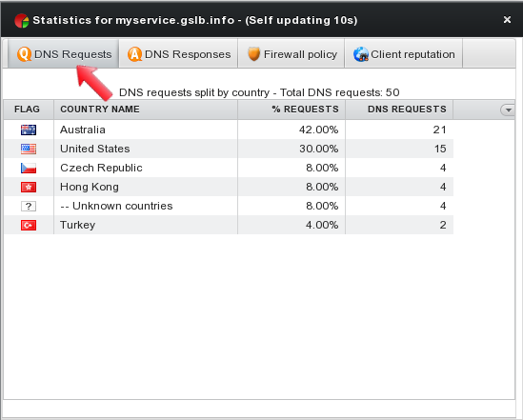This screenshot has width=523, height=420.
Task: Click the orange A DNS Responses icon
Action: pyautogui.click(x=134, y=54)
